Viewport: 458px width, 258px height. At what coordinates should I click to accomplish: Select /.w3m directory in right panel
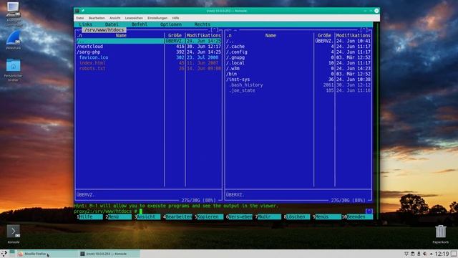click(x=298, y=69)
